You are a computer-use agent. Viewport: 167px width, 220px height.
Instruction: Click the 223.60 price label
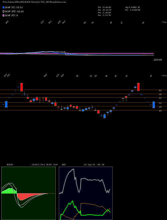click(x=158, y=60)
